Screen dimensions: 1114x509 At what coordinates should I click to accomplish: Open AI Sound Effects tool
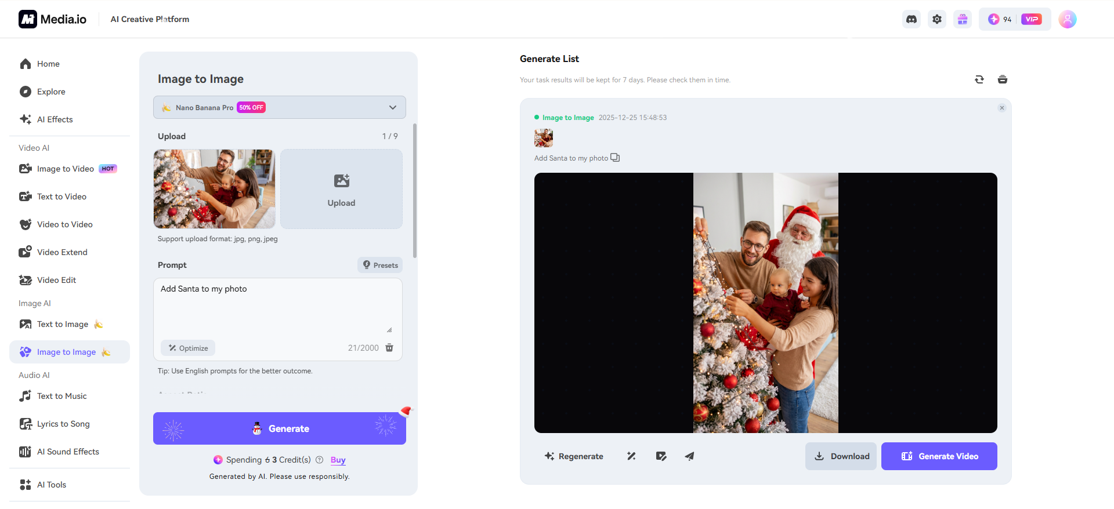[x=70, y=452]
